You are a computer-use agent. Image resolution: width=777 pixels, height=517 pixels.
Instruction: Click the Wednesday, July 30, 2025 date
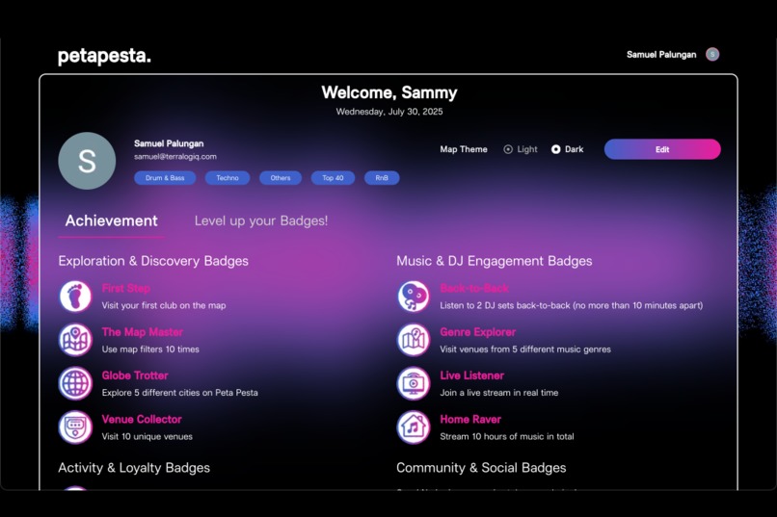coord(389,112)
